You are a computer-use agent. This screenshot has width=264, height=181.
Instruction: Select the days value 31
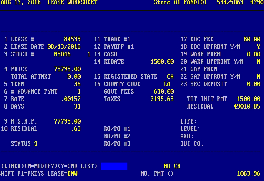[x=77, y=106]
